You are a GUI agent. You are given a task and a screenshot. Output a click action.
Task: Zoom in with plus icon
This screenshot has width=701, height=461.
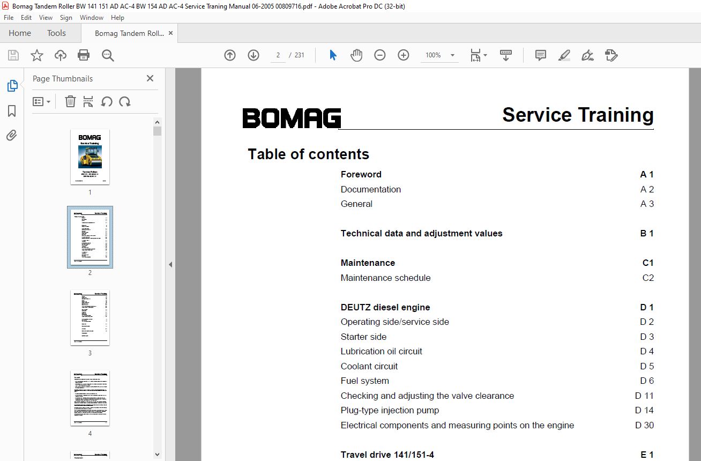404,55
